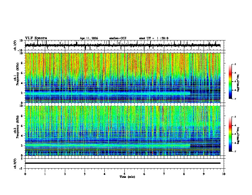Click the "-7" tick on ch.1 colorbar
The width and height of the screenshot is (252, 195).
(x=234, y=99)
